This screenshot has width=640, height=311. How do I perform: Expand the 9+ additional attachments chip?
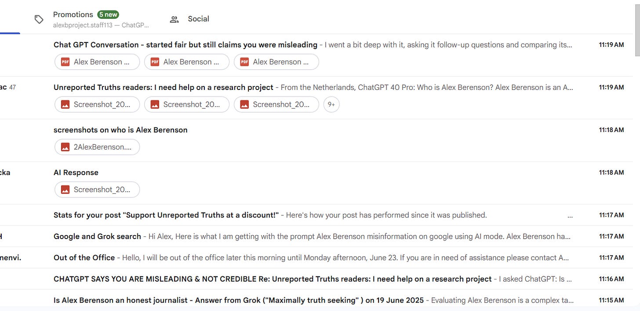point(331,104)
